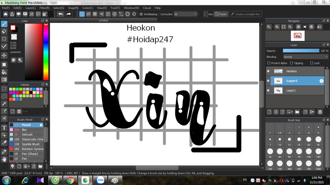330x185 pixels.
Task: Click the Windows Start button
Action: [x=6, y=180]
